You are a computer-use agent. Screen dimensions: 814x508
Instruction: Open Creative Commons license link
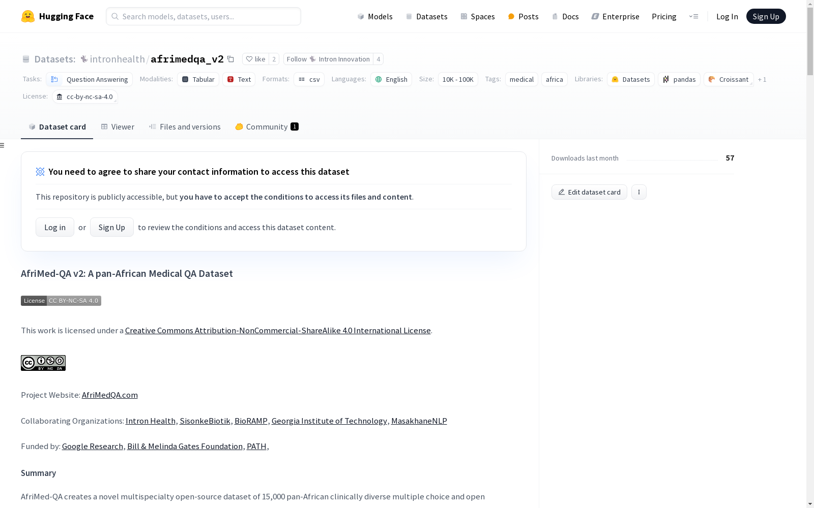pos(278,330)
